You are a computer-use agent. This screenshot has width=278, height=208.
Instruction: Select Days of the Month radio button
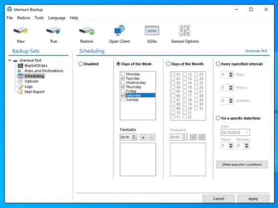pyautogui.click(x=168, y=64)
